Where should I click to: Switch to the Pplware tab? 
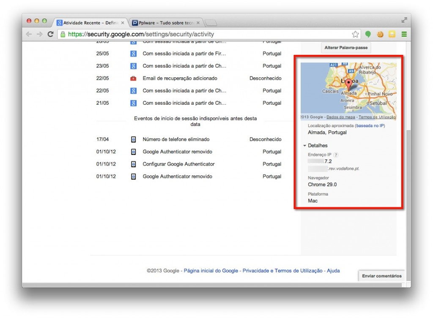[x=166, y=23]
